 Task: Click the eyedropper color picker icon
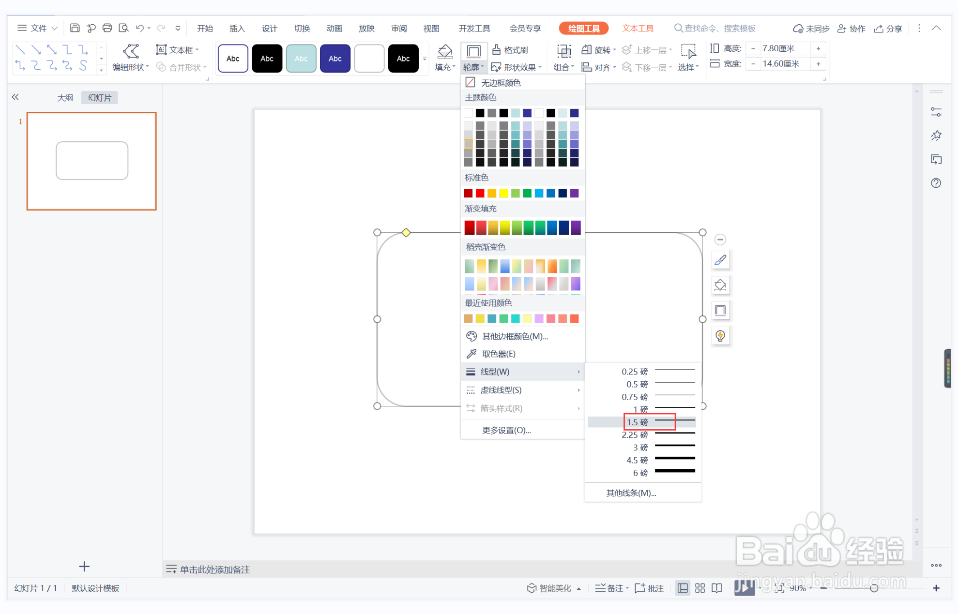tap(471, 354)
